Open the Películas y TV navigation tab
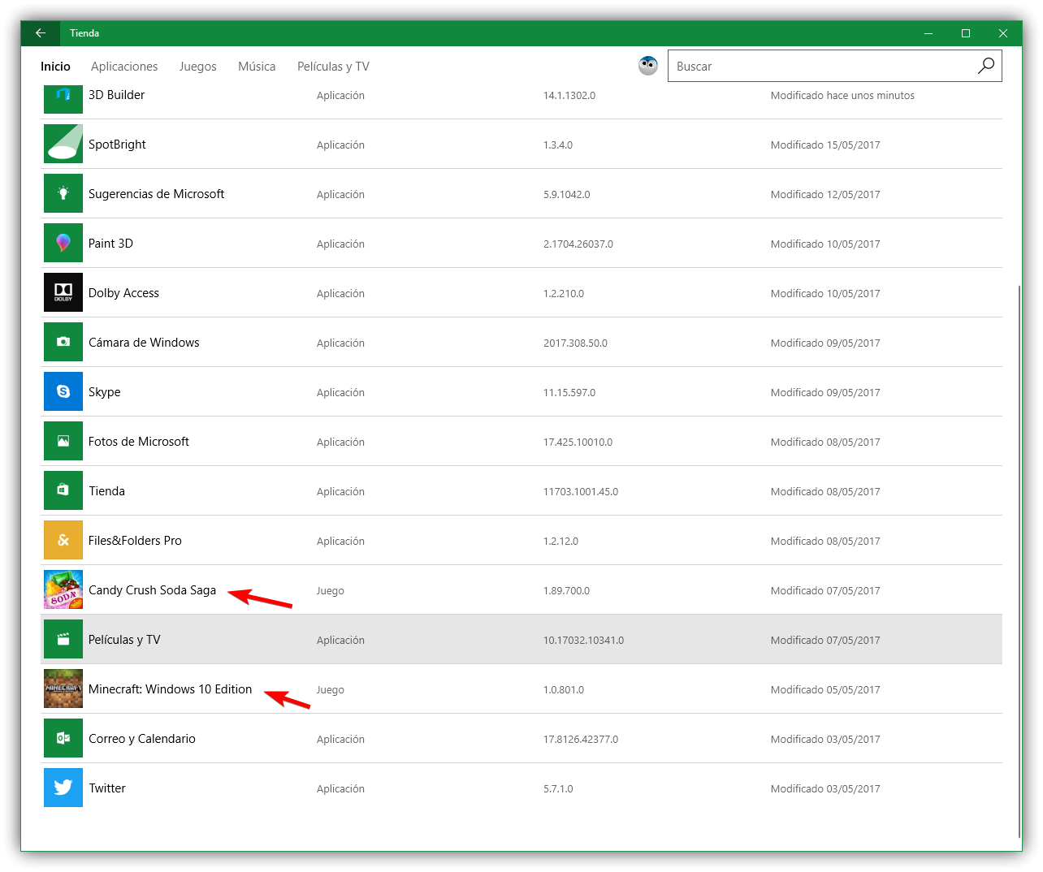 (x=333, y=67)
